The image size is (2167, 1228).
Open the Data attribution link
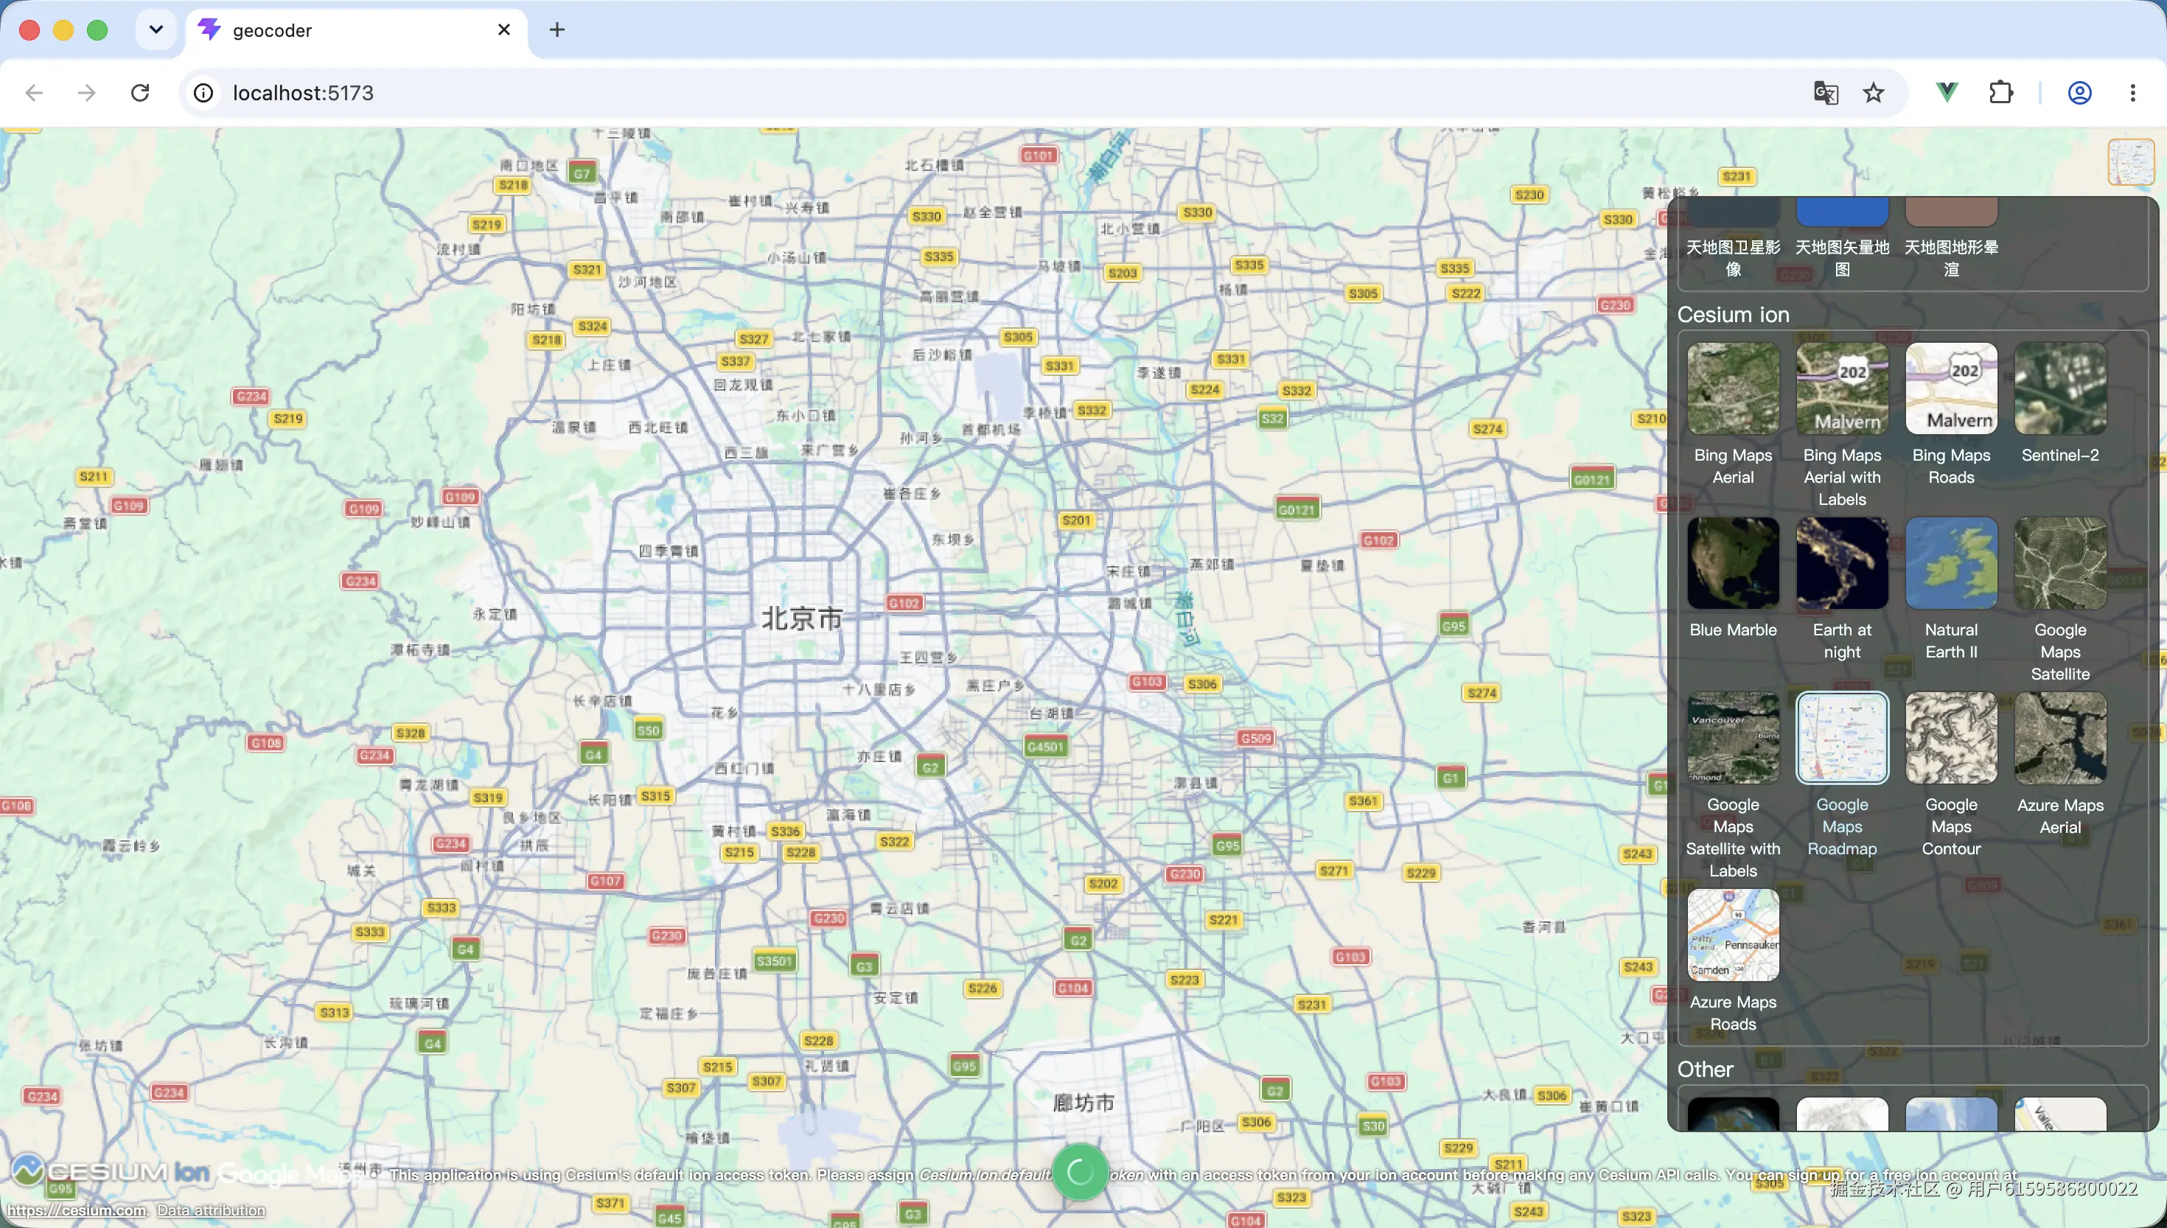point(211,1210)
